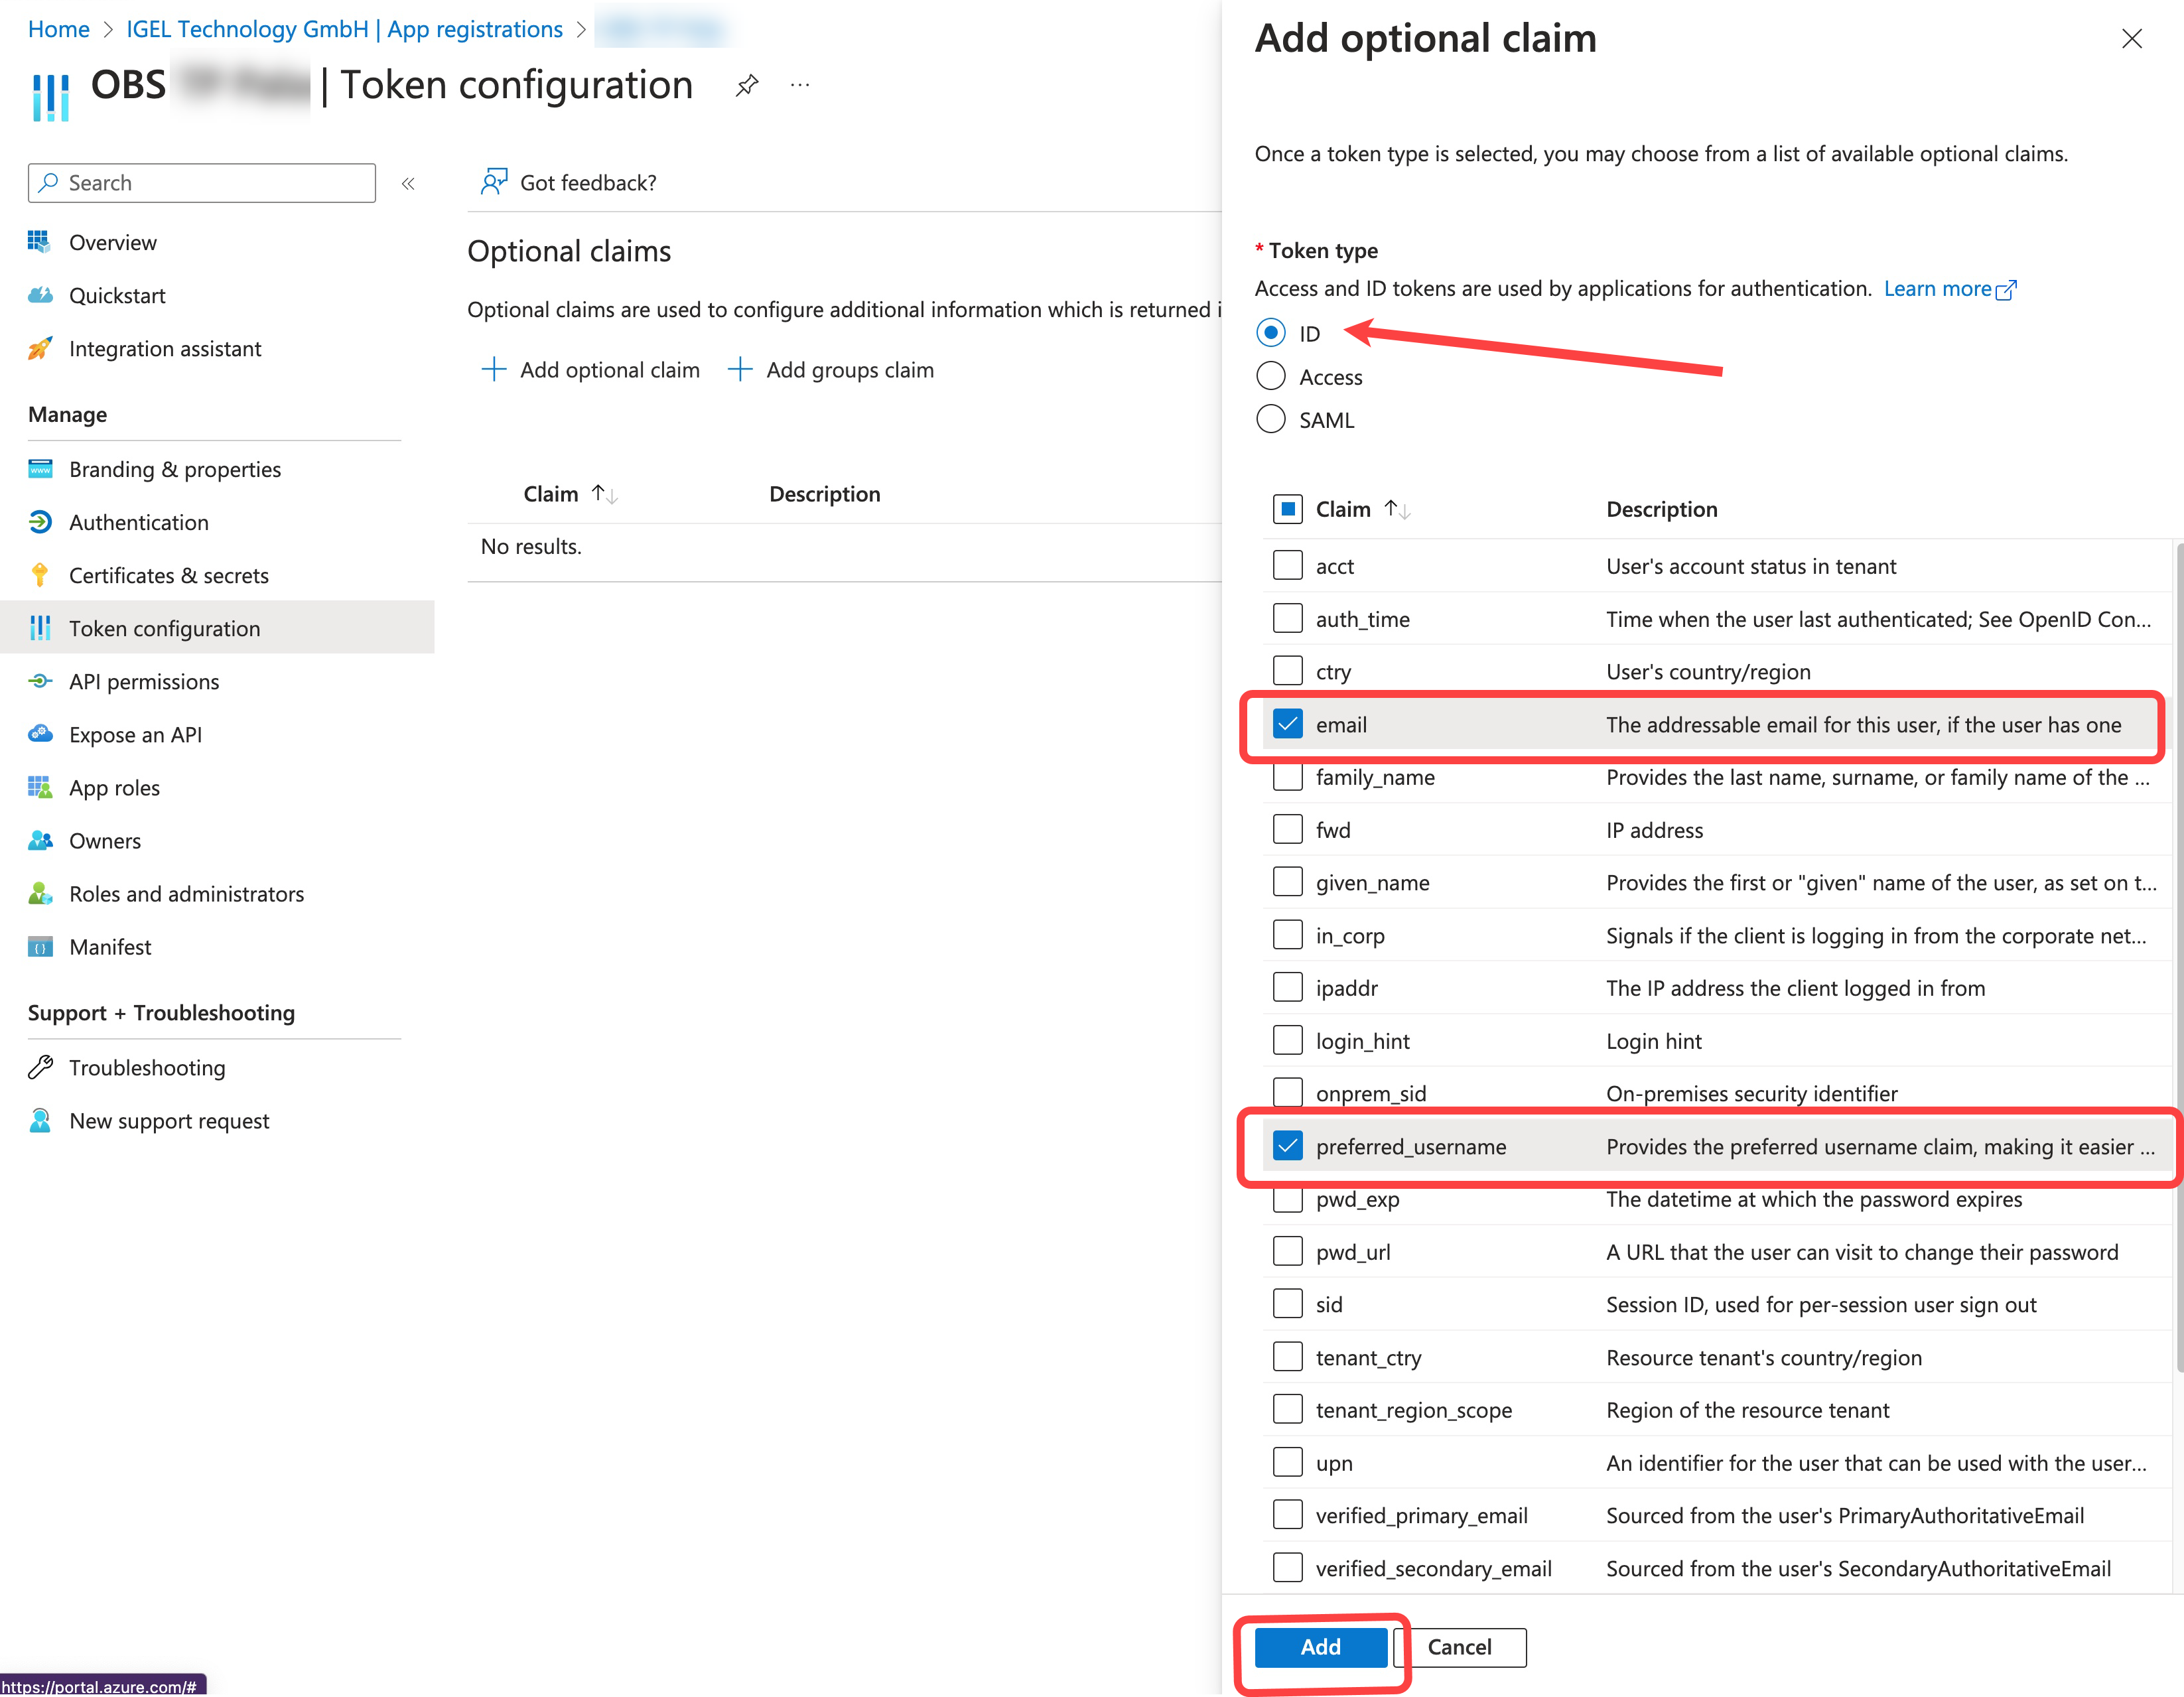Collapse the left sidebar menu
The height and width of the screenshot is (1697, 2184).
(x=408, y=183)
